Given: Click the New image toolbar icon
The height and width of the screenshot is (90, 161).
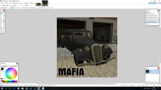Looking at the screenshot, I should click(1, 5).
